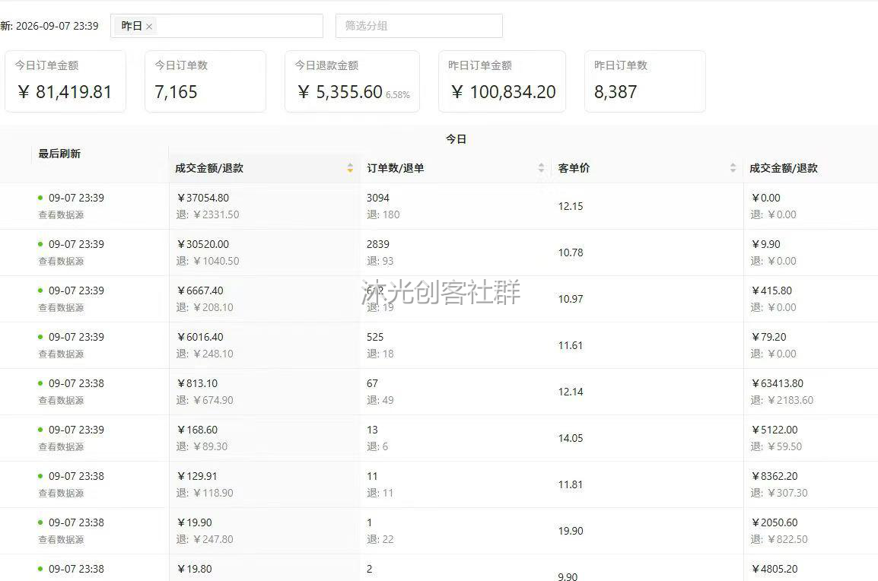878x581 pixels.
Task: Open 查看数据源 in the ¥19.90 row
Action: [x=61, y=540]
